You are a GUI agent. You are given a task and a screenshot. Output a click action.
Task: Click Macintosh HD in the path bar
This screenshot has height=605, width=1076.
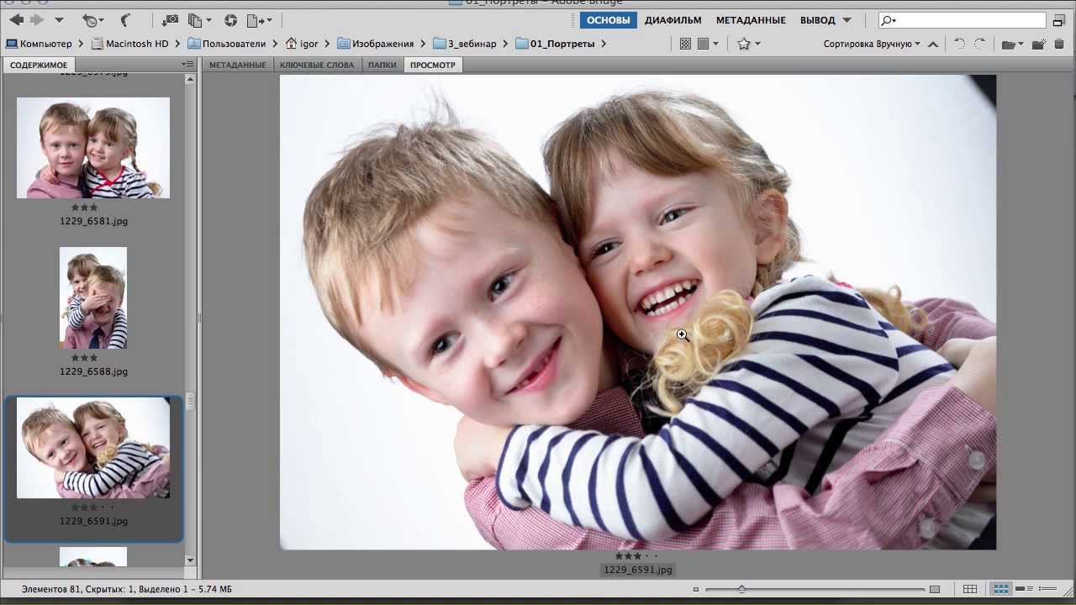point(130,44)
